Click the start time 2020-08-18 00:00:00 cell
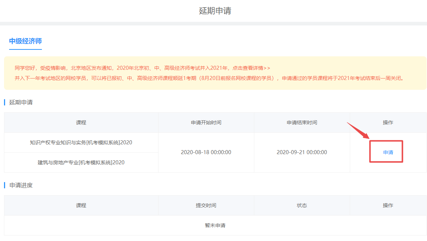The width and height of the screenshot is (427, 241). (x=206, y=152)
